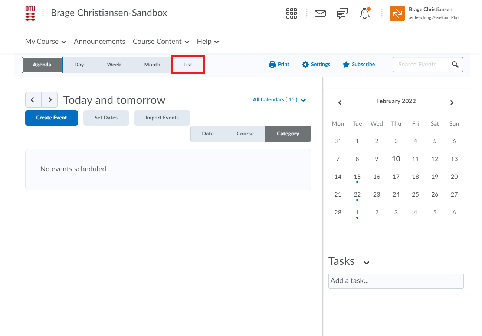
Task: Open the update alerts bell icon
Action: click(x=365, y=14)
